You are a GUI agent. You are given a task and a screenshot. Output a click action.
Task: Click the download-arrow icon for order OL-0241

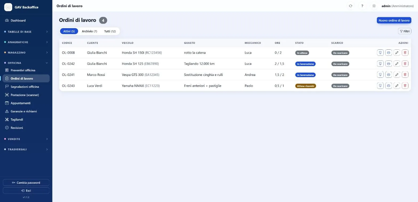click(x=380, y=75)
